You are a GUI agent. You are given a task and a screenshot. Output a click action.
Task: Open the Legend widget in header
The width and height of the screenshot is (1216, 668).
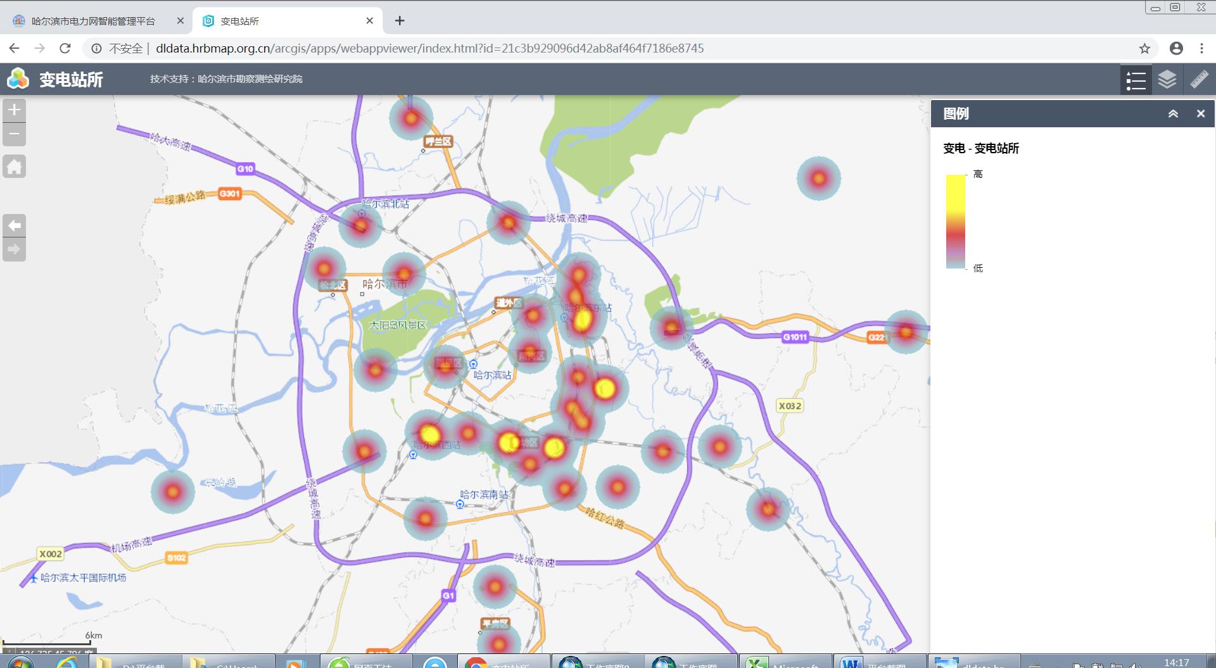pyautogui.click(x=1136, y=80)
